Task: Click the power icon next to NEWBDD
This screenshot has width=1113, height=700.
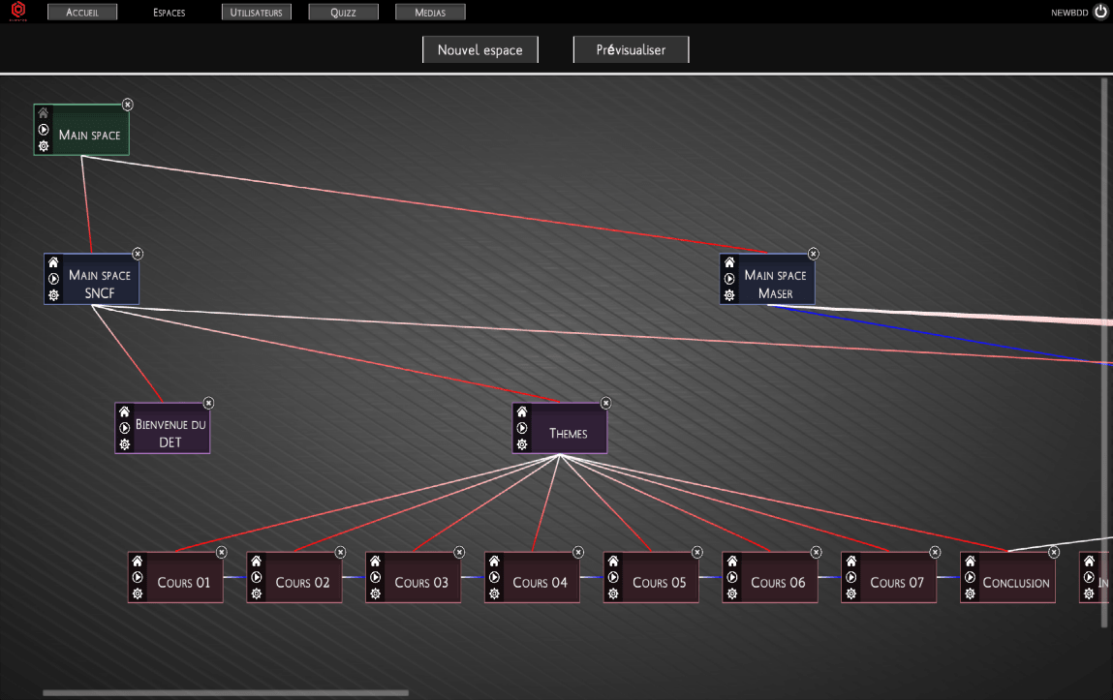Action: [1099, 12]
